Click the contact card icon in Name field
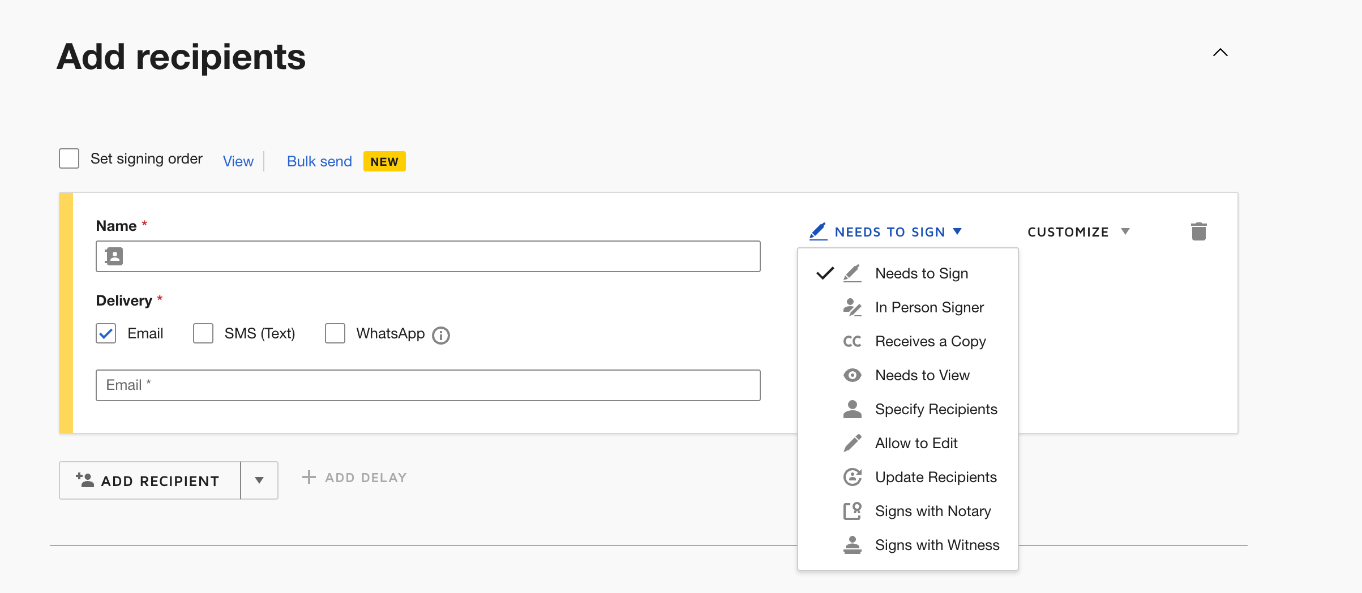 tap(114, 256)
